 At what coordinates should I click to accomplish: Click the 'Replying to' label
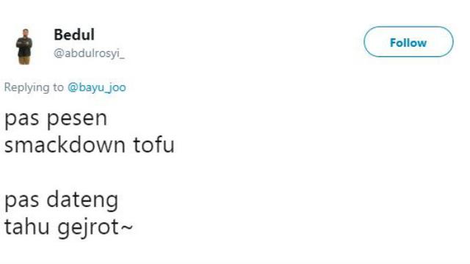[34, 87]
